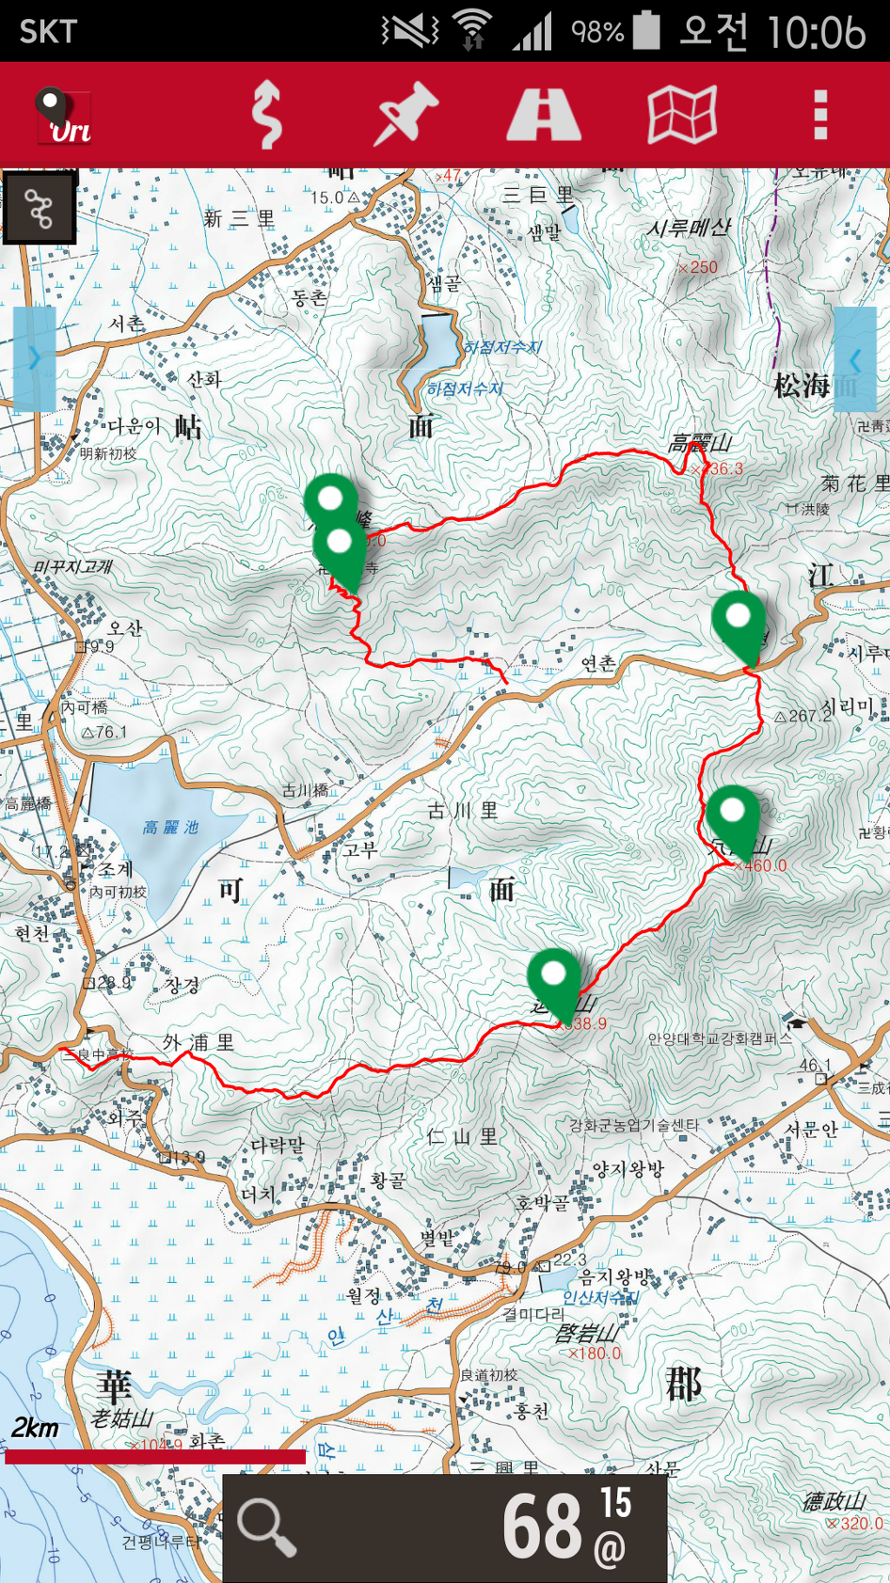Screen dimensions: 890x1583
Task: Tap the zoom level 68 indicator
Action: (x=567, y=1526)
